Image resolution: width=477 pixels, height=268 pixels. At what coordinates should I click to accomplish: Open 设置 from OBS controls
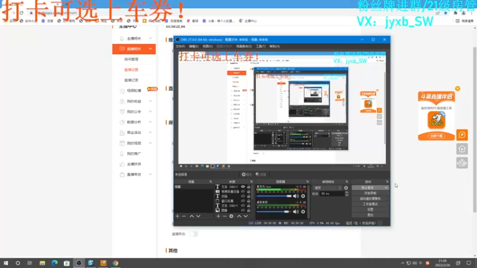click(370, 210)
